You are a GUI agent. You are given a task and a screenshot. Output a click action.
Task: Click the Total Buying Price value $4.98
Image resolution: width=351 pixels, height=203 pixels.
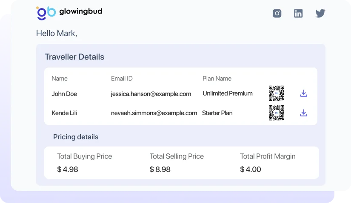(x=68, y=169)
